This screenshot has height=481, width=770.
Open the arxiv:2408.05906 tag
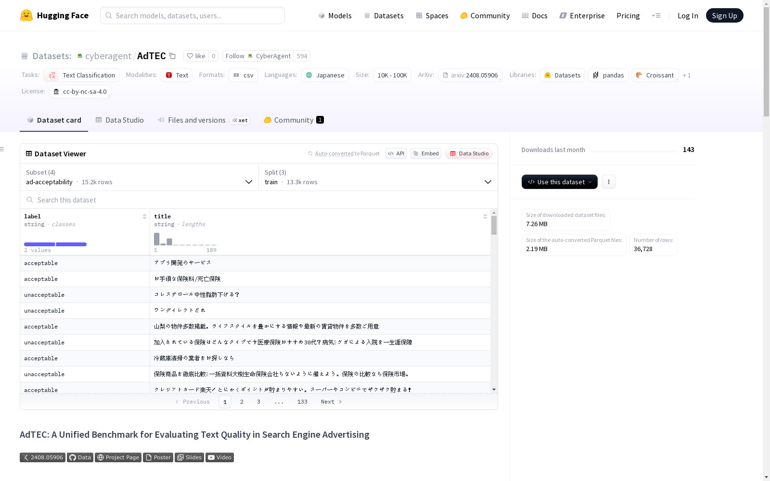tap(470, 75)
